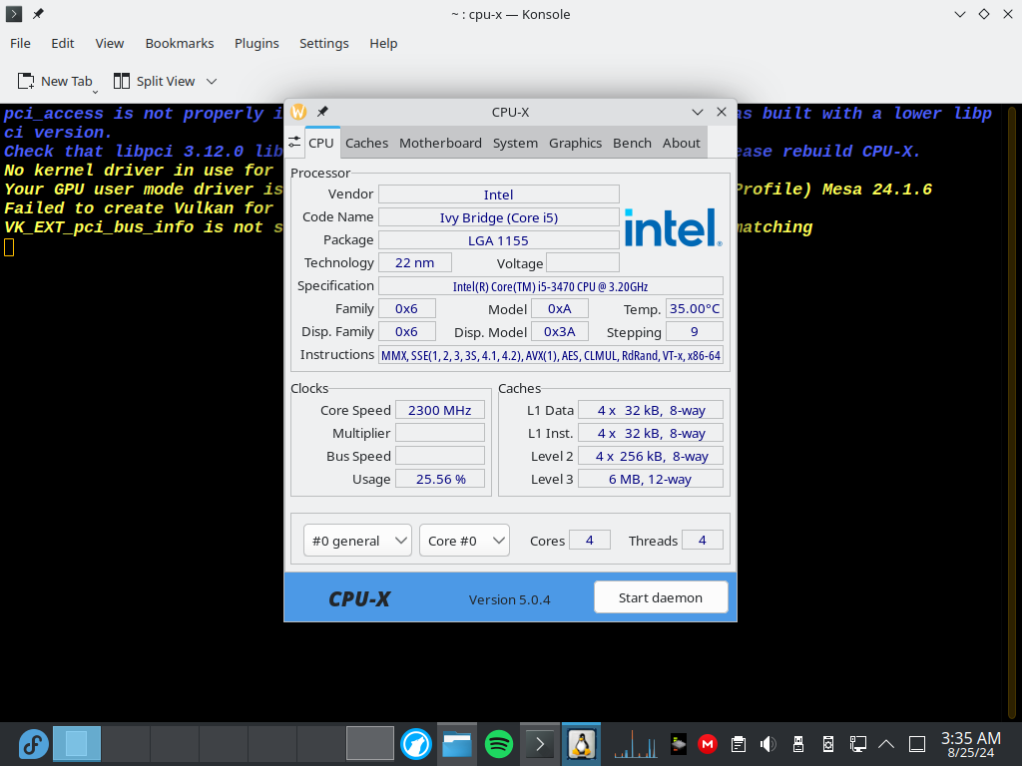Click the Level 3 cache value 6 MB, 12-way

click(x=651, y=479)
